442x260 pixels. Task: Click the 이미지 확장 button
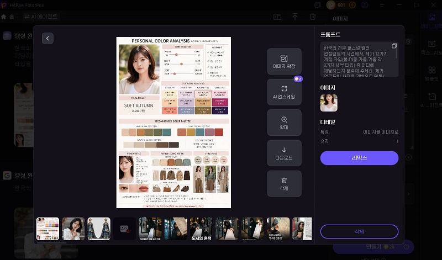click(284, 61)
